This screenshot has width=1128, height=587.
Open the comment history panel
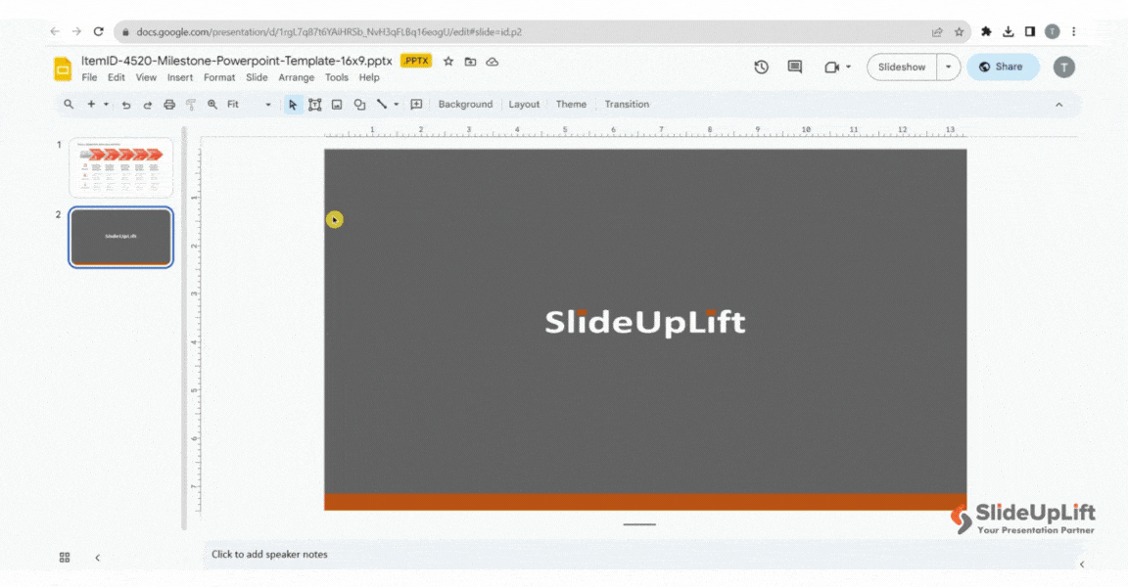(793, 67)
